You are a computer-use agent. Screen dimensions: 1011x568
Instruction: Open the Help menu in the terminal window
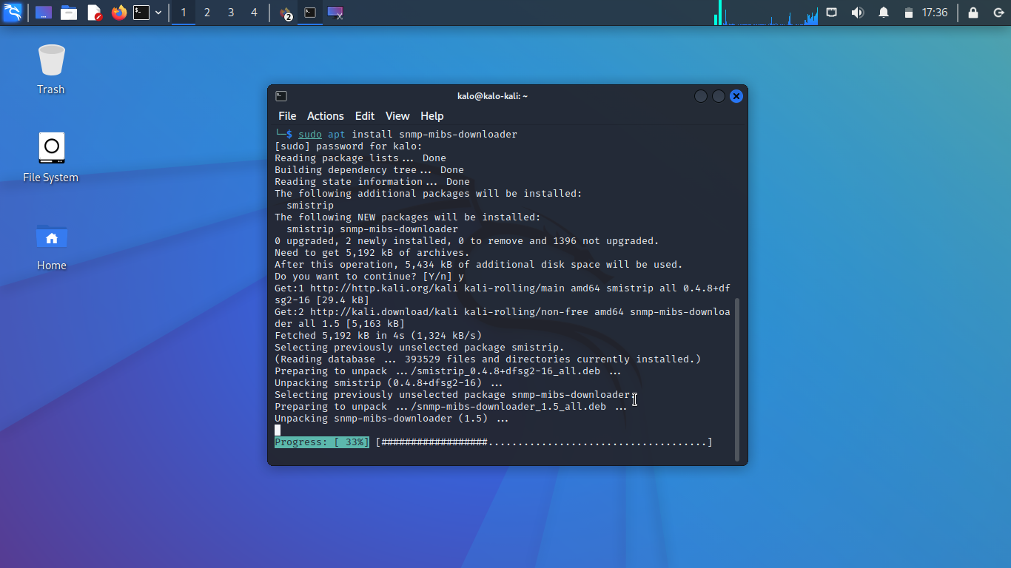(x=431, y=116)
